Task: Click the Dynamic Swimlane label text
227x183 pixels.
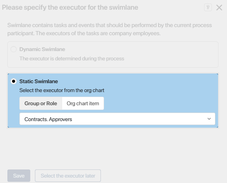Action: click(42, 49)
